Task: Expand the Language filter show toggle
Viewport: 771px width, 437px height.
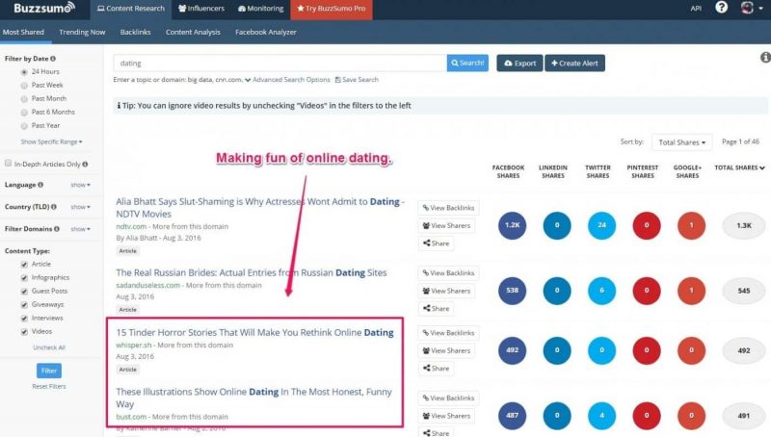Action: [80, 185]
